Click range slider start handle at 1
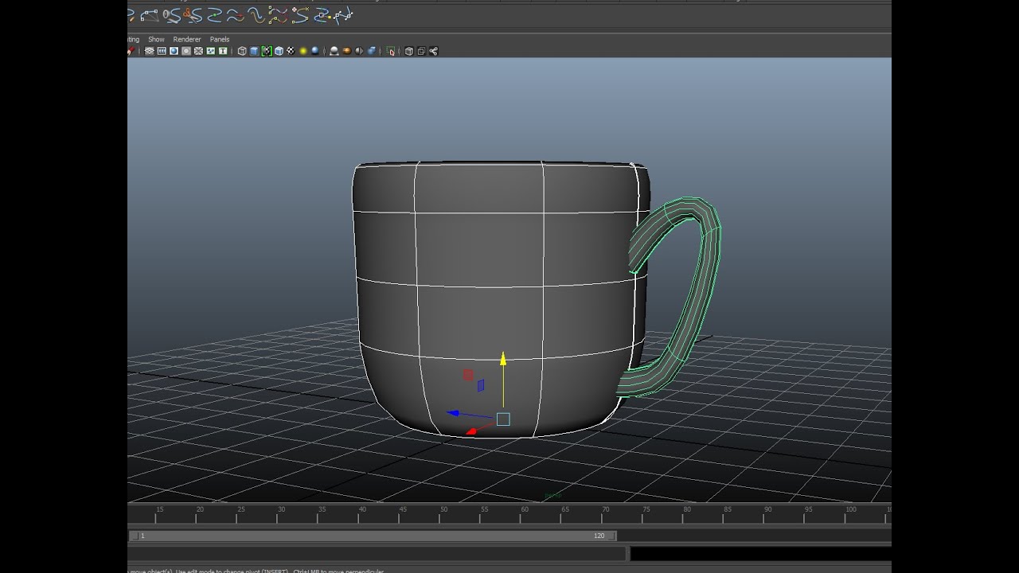 coord(134,536)
